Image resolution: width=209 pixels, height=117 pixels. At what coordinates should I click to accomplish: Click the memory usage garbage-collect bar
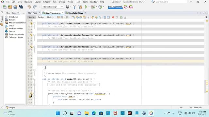click(115, 7)
